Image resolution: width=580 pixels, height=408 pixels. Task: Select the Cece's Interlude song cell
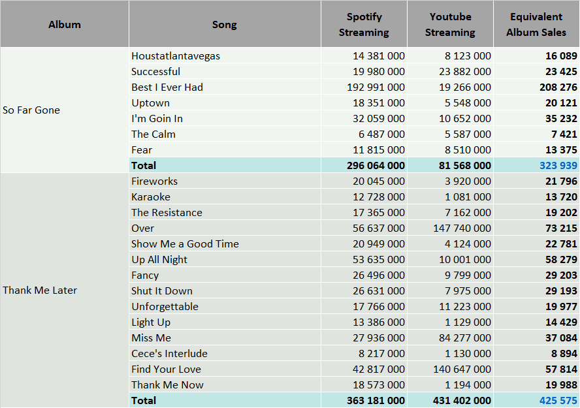pos(225,354)
